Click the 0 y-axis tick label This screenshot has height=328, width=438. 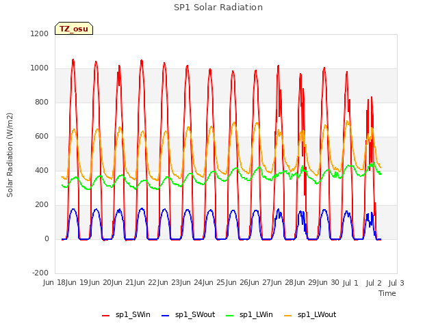[x=47, y=238]
